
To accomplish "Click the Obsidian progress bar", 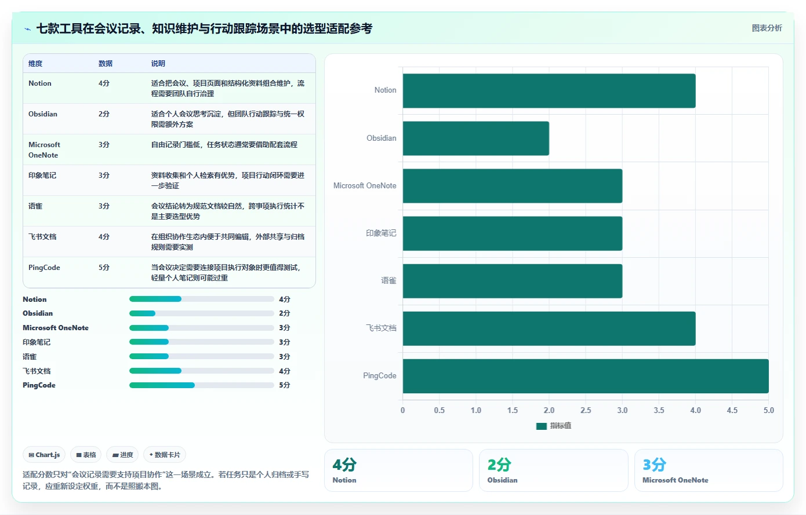I will click(202, 313).
